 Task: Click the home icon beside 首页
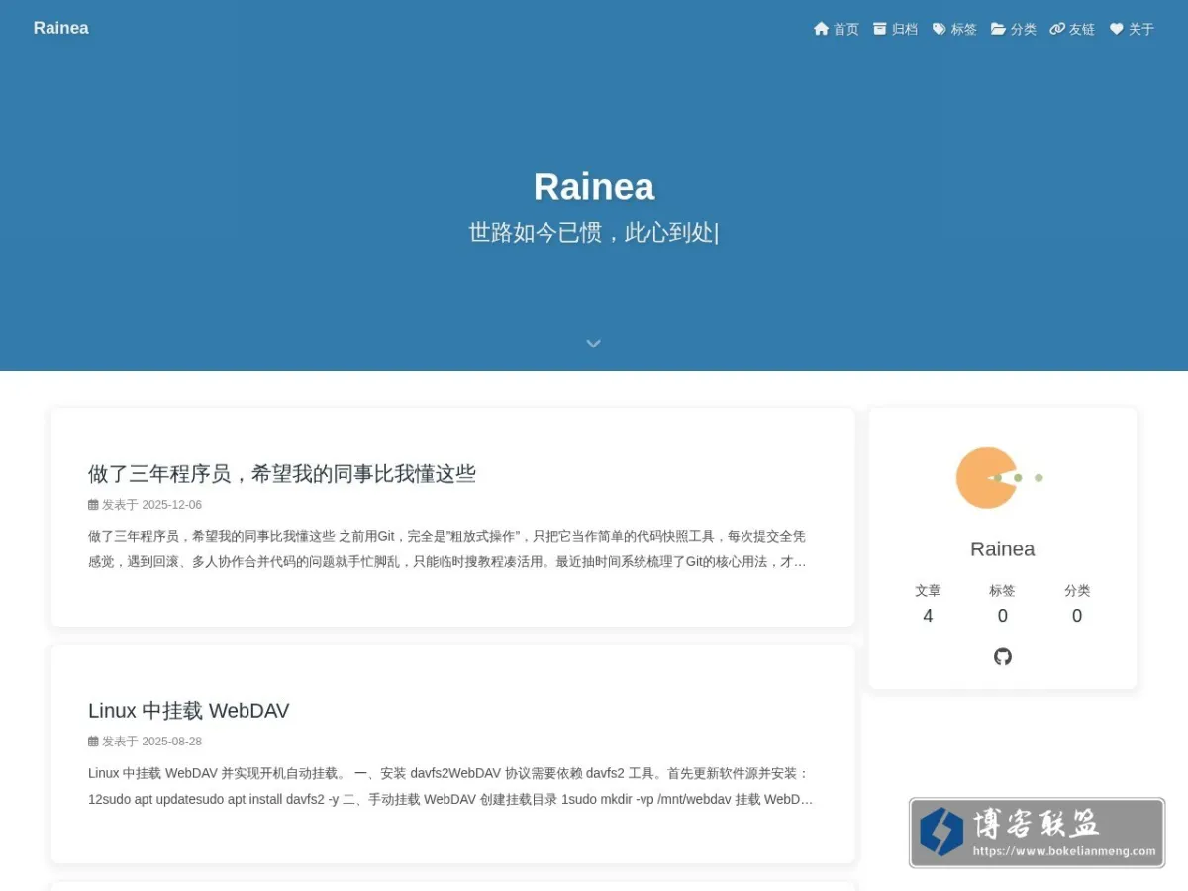point(821,29)
